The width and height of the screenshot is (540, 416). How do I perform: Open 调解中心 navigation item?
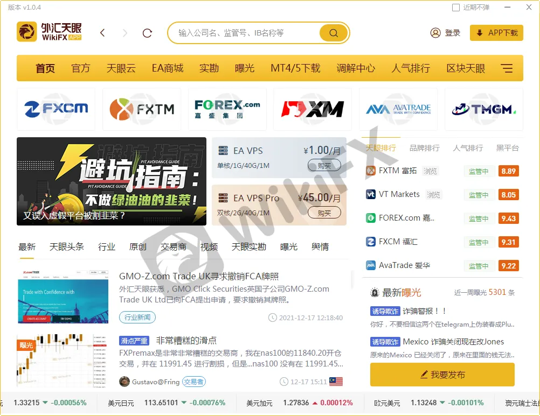(356, 68)
